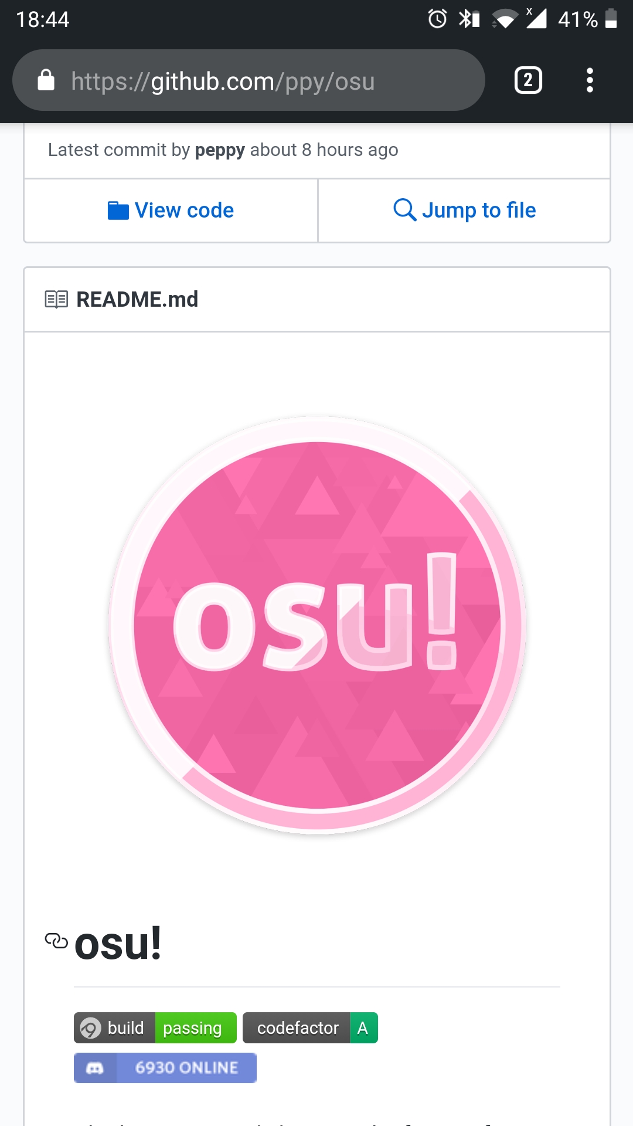Open the build passing badge
The width and height of the screenshot is (633, 1126).
coord(155,1027)
